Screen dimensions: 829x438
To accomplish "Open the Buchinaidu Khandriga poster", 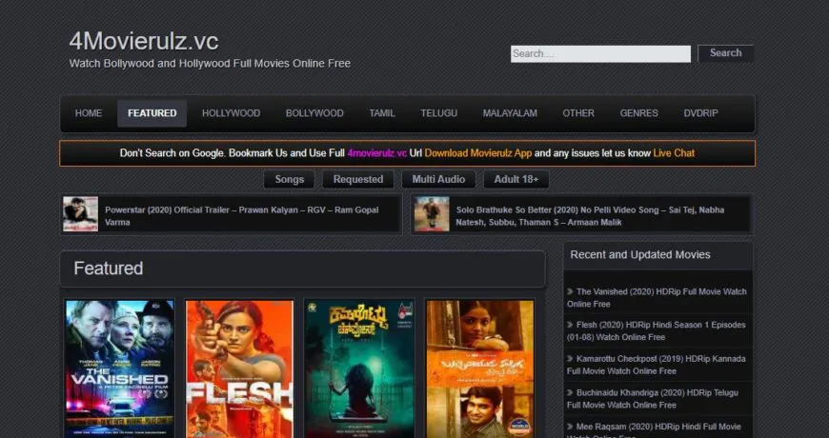I will (x=480, y=368).
